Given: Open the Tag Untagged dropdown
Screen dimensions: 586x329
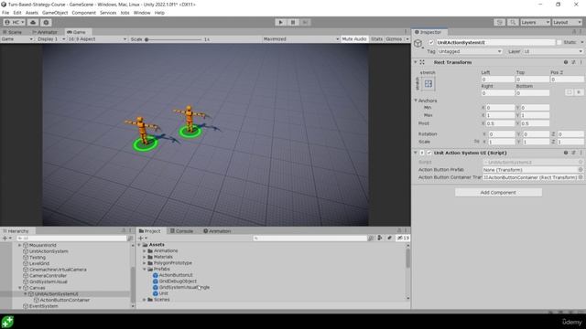Looking at the screenshot, I should (x=470, y=51).
